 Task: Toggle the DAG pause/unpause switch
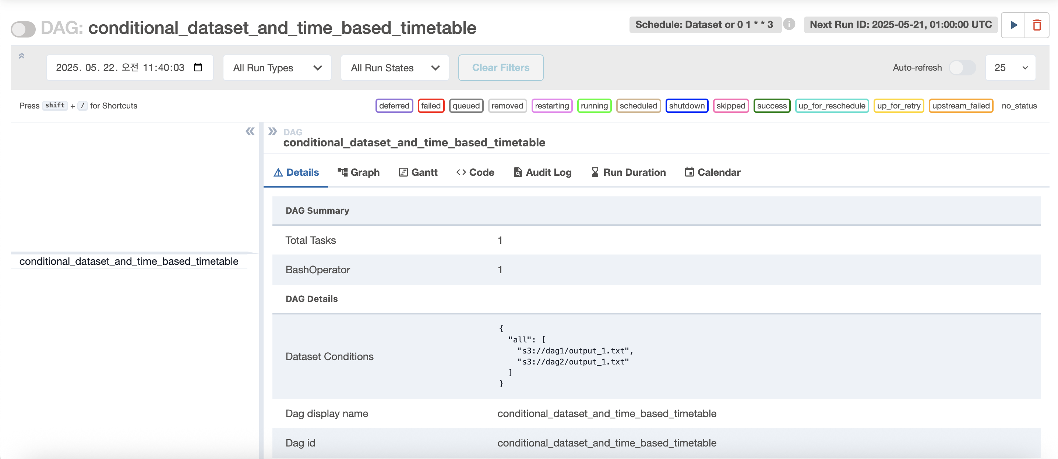click(x=23, y=29)
